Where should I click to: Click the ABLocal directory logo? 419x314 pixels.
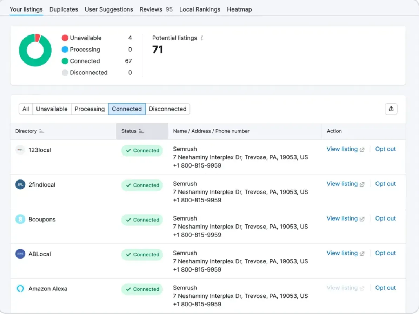tap(20, 254)
